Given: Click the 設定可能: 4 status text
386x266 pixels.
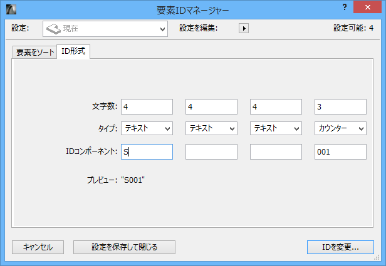Looking at the screenshot, I should (353, 28).
